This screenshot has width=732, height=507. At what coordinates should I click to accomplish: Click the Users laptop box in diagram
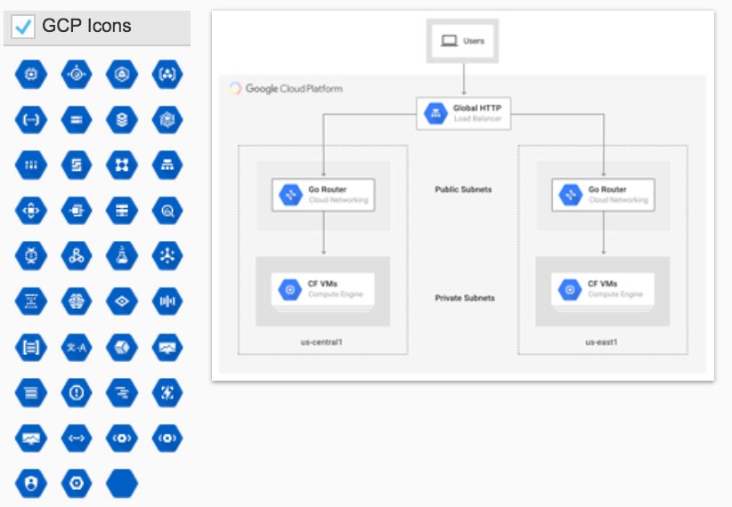(463, 41)
